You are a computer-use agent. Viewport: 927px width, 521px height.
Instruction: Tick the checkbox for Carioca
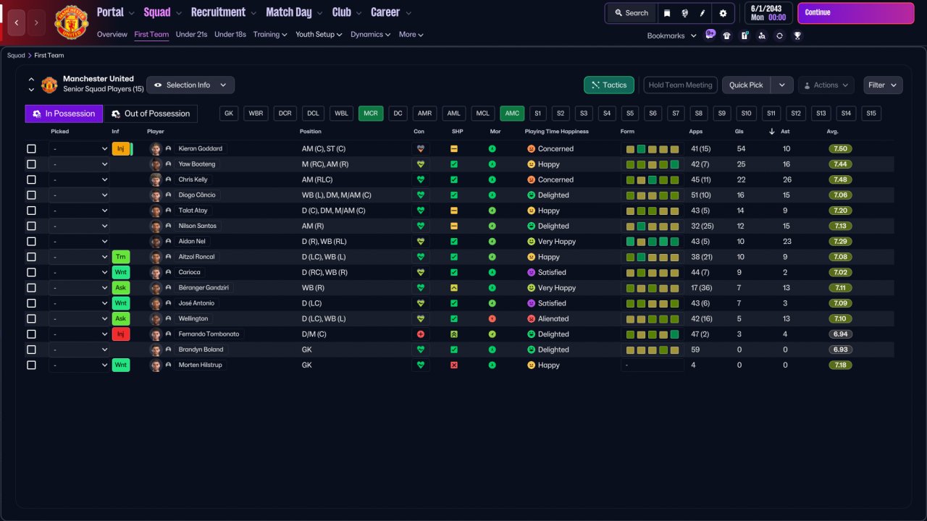point(31,273)
